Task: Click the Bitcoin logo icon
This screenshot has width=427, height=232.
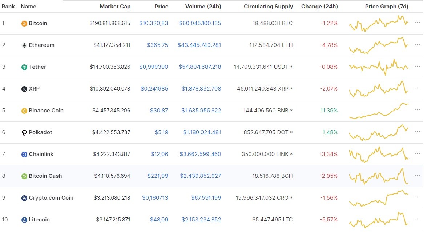Action: pyautogui.click(x=24, y=23)
